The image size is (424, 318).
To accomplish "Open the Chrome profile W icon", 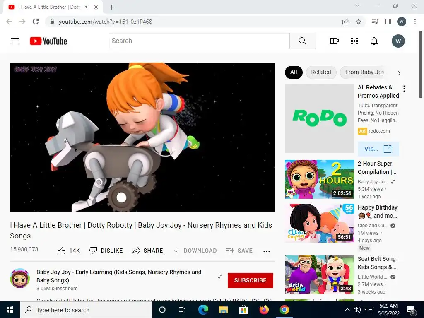I will coord(402,22).
